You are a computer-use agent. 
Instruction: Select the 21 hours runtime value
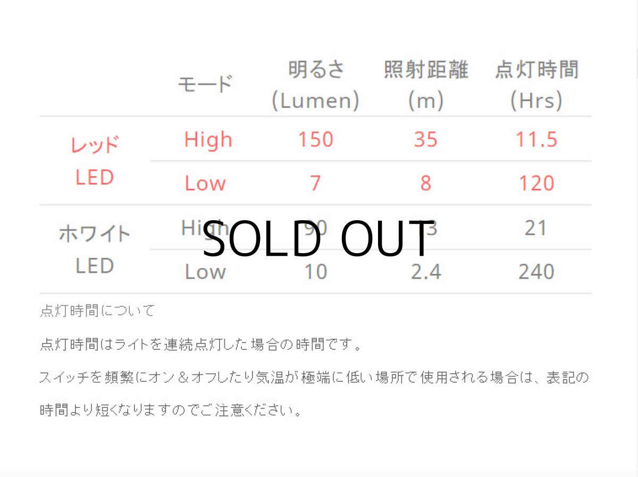536,228
